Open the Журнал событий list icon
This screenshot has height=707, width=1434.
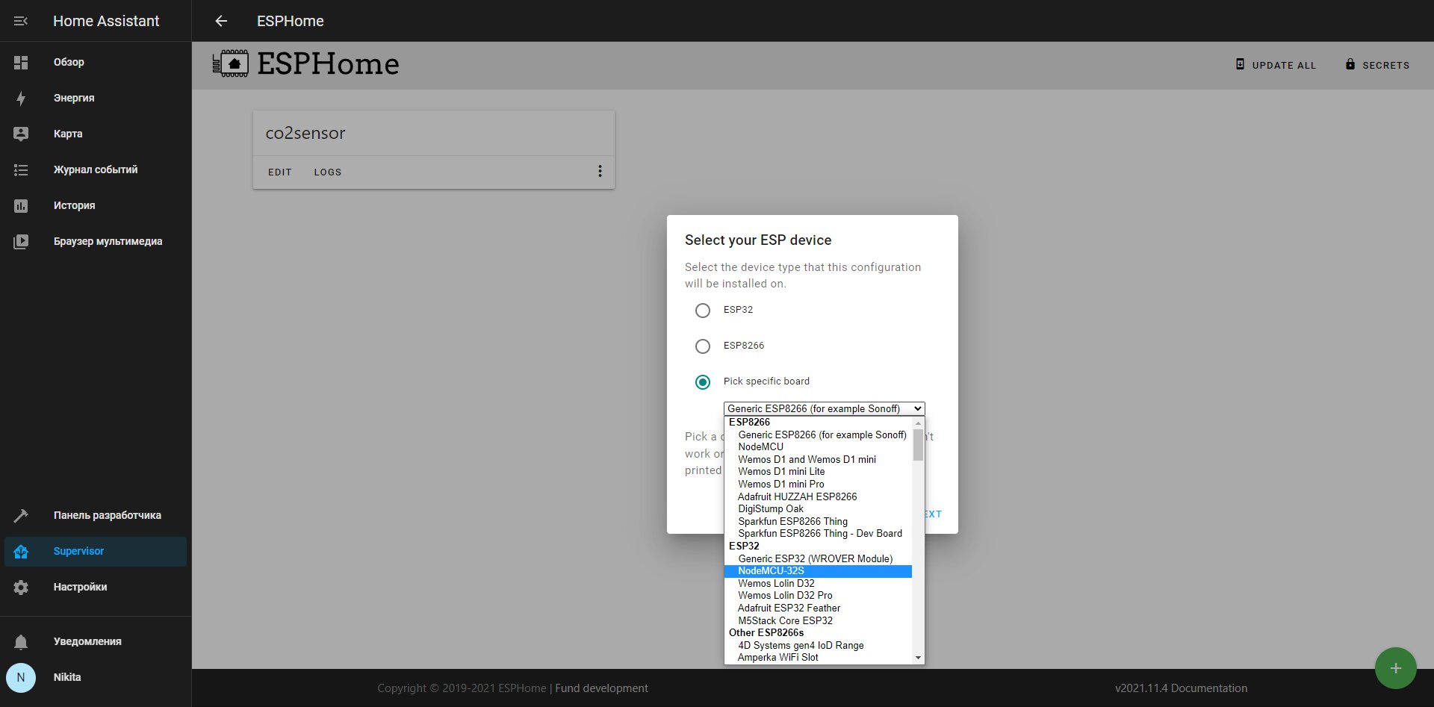click(21, 170)
